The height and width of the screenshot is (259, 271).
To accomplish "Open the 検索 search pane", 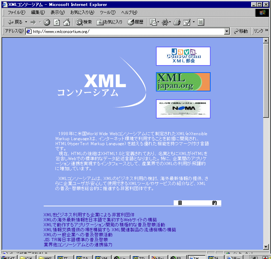I will [84, 22].
